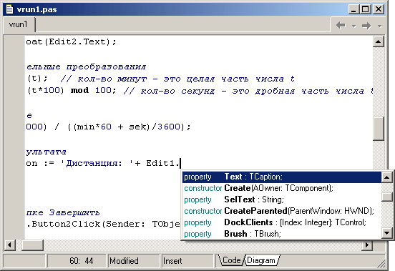The height and width of the screenshot is (271, 395).
Task: Switch to the Code view tab
Action: coord(231,260)
